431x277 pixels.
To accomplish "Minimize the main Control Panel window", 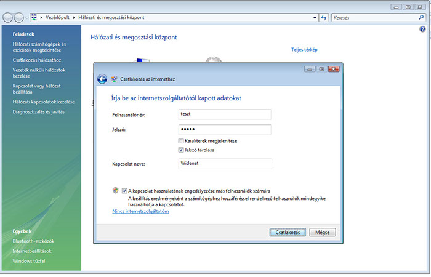I will pos(396,7).
